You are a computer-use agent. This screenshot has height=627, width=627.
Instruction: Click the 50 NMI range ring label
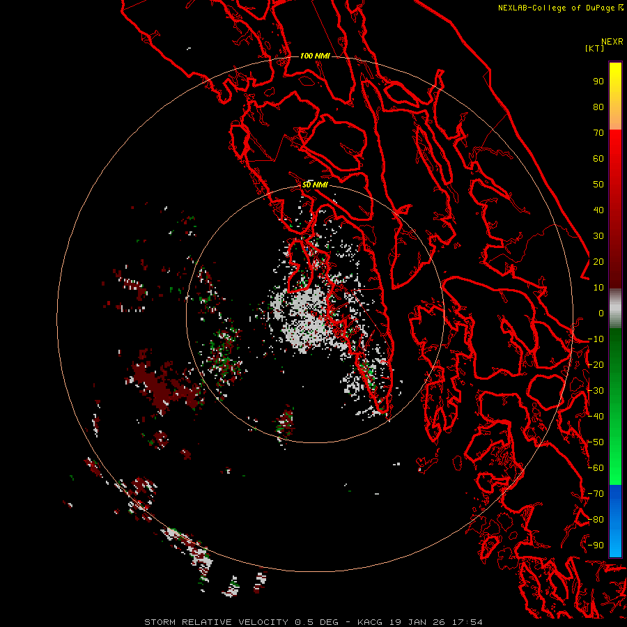315,185
